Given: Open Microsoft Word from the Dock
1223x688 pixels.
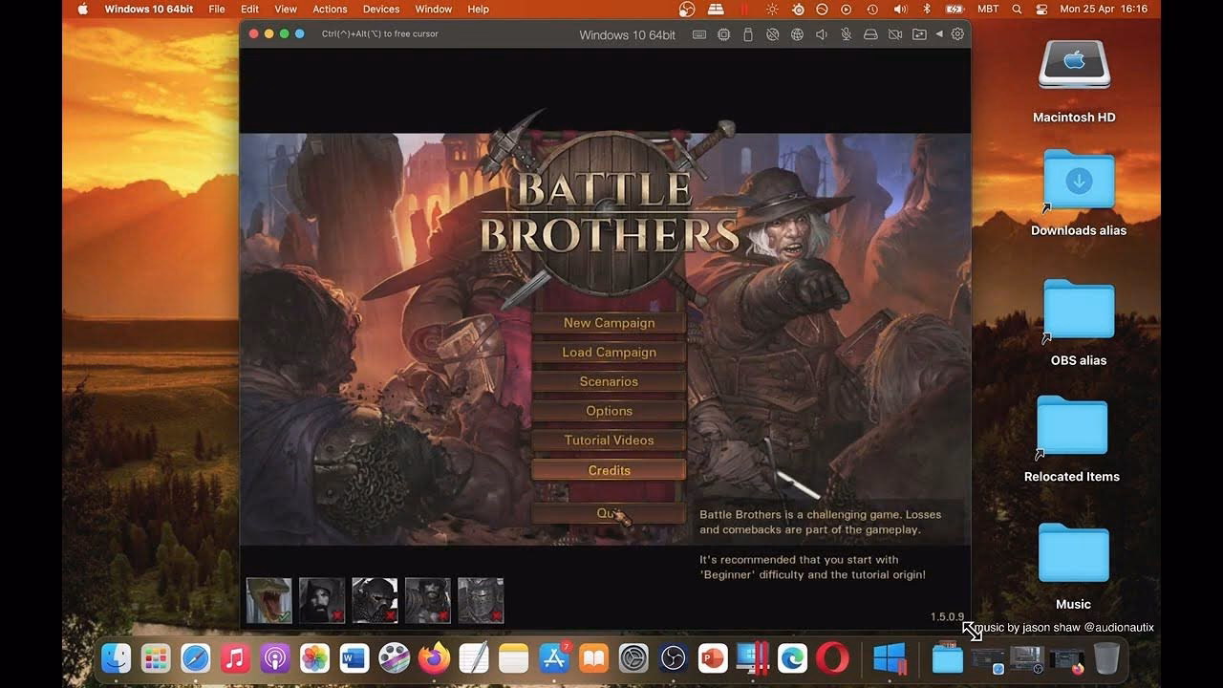Looking at the screenshot, I should coord(354,657).
